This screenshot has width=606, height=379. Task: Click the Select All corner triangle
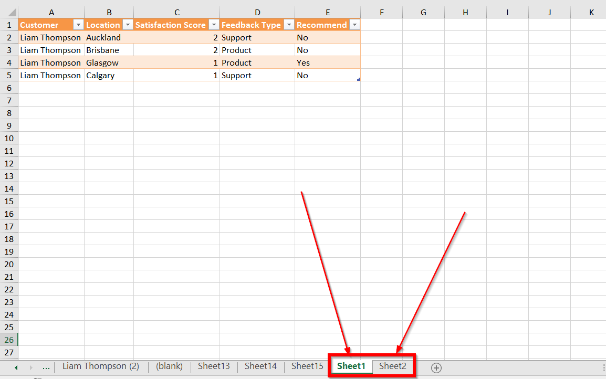(12, 13)
